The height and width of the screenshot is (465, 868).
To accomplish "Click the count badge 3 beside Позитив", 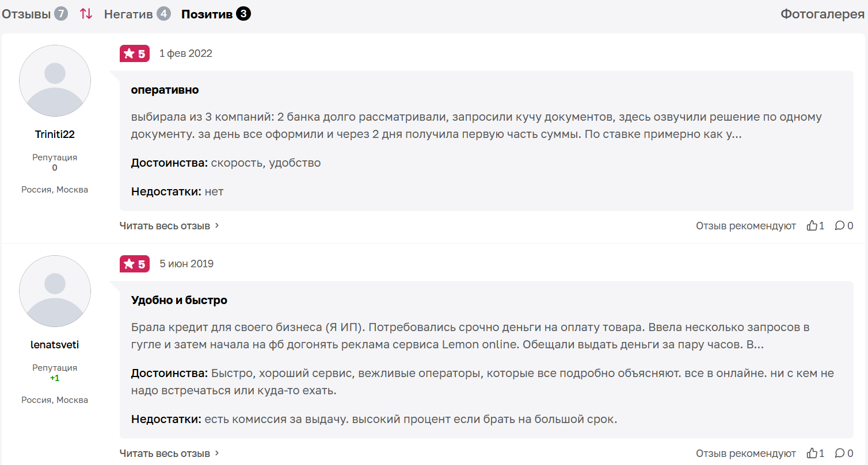I will point(243,14).
